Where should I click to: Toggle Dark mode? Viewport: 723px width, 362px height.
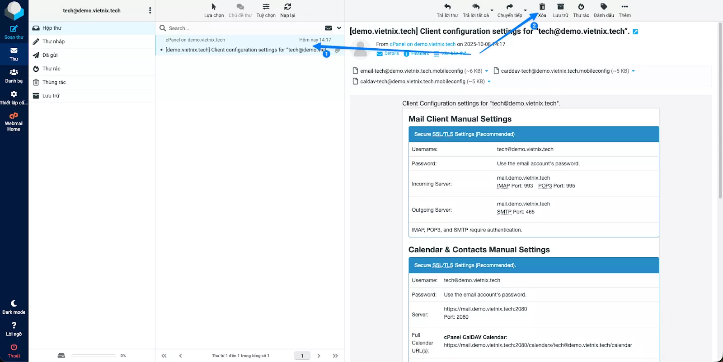pos(14,307)
